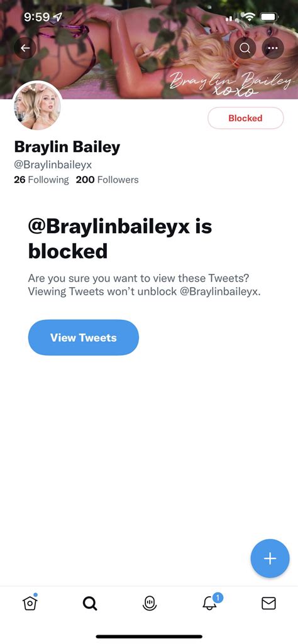Tap the profile header banner image
This screenshot has height=644, width=298.
pos(149,49)
